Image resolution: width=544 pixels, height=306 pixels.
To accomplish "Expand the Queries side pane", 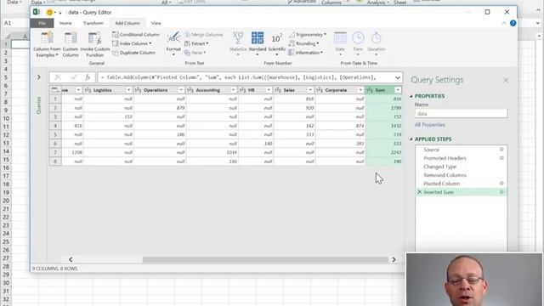I will [39, 77].
